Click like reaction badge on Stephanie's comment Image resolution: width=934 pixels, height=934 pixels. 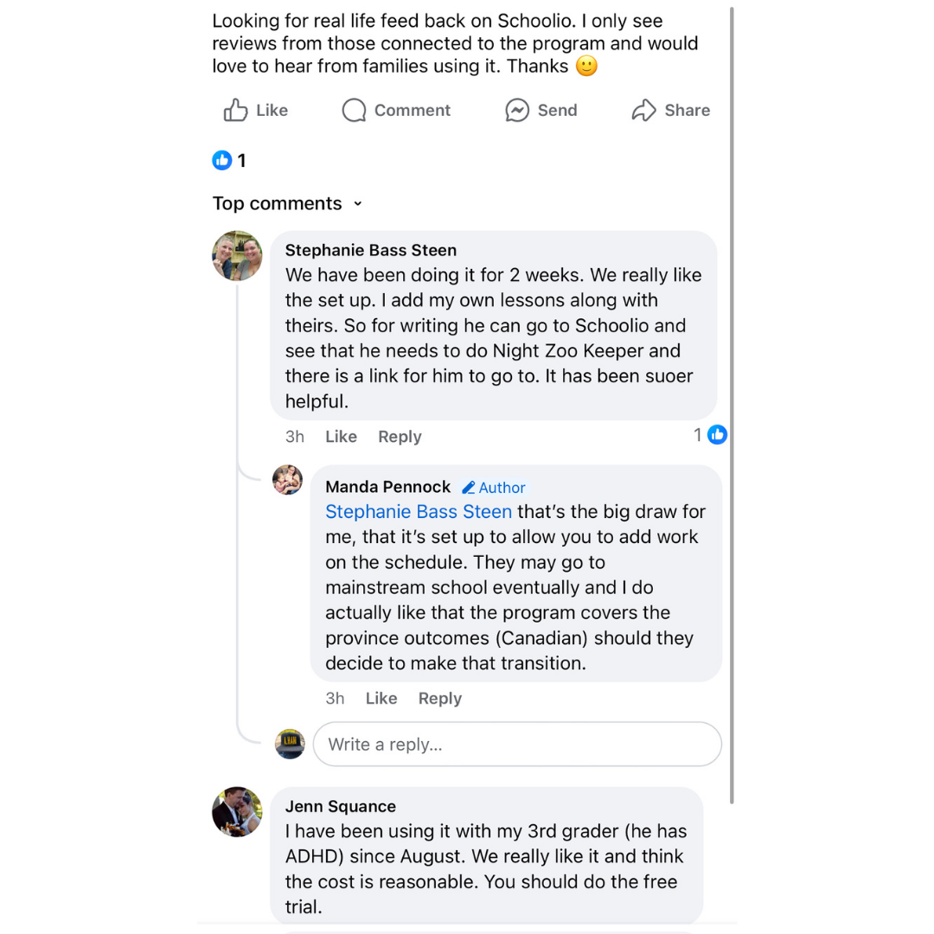[x=717, y=435]
